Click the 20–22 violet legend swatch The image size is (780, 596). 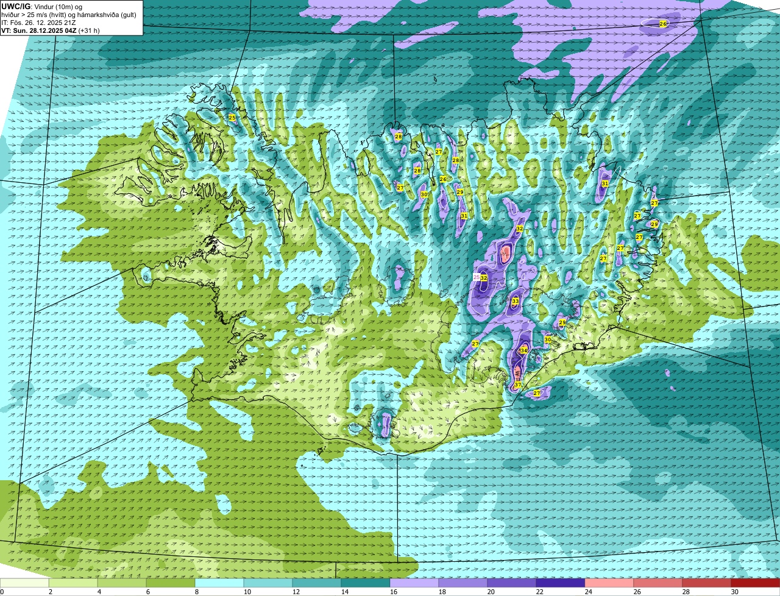click(x=512, y=583)
